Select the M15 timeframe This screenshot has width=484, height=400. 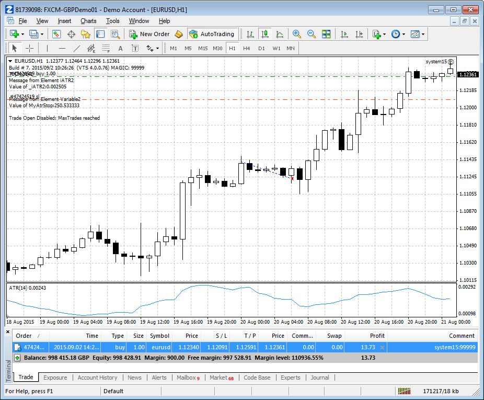[x=203, y=49]
